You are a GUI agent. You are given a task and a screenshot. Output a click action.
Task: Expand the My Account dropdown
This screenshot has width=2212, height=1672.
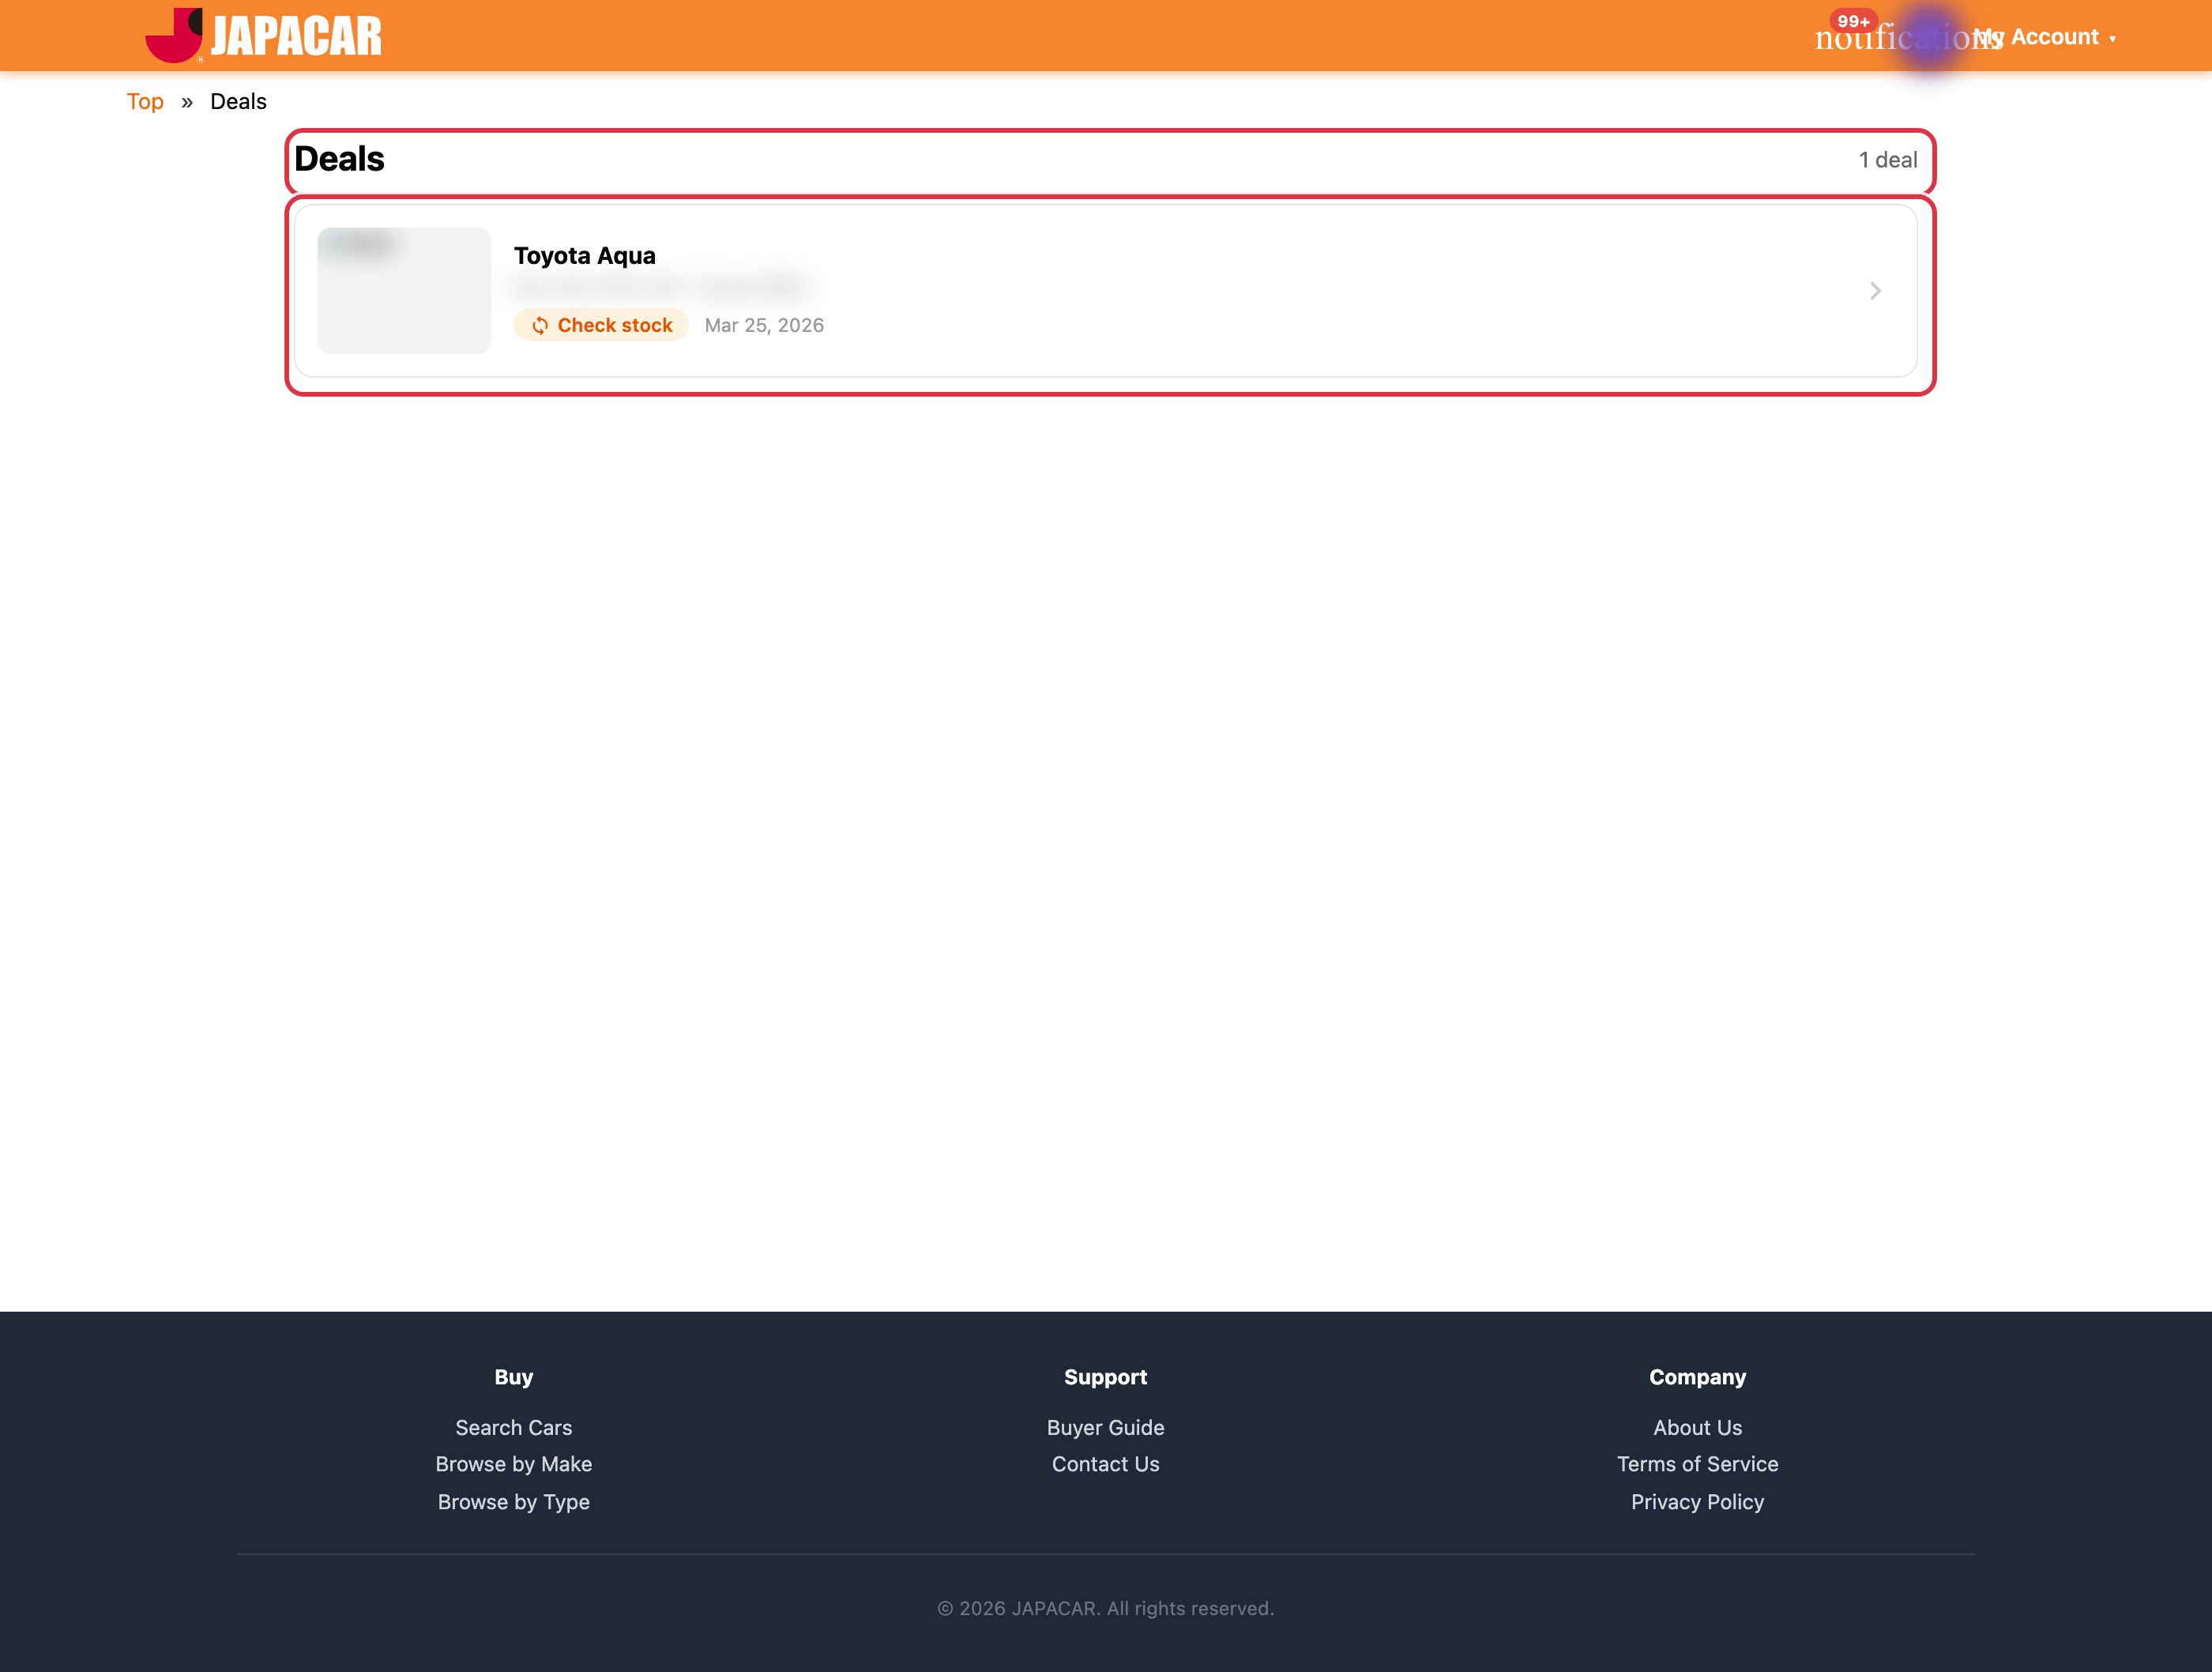pyautogui.click(x=2045, y=37)
